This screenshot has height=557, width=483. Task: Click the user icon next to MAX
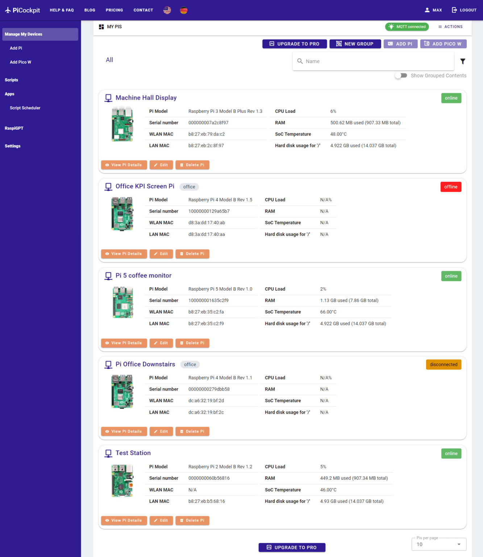(x=426, y=10)
